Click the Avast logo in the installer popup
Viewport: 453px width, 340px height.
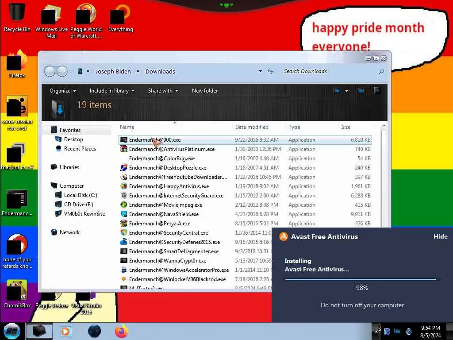tap(284, 236)
